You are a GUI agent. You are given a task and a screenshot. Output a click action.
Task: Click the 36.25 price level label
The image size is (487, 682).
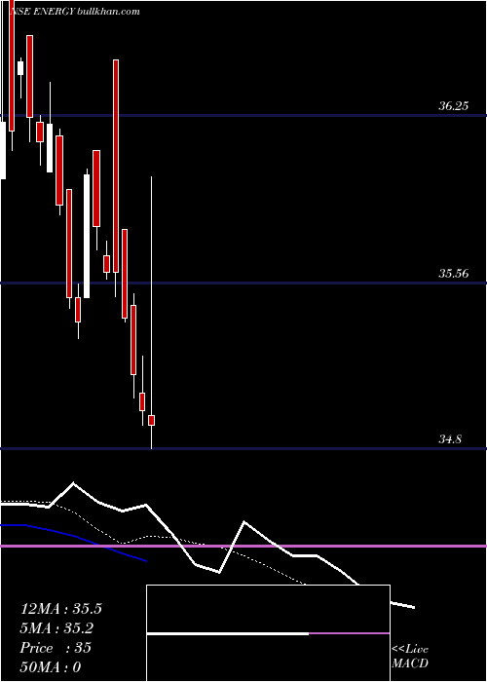(453, 105)
